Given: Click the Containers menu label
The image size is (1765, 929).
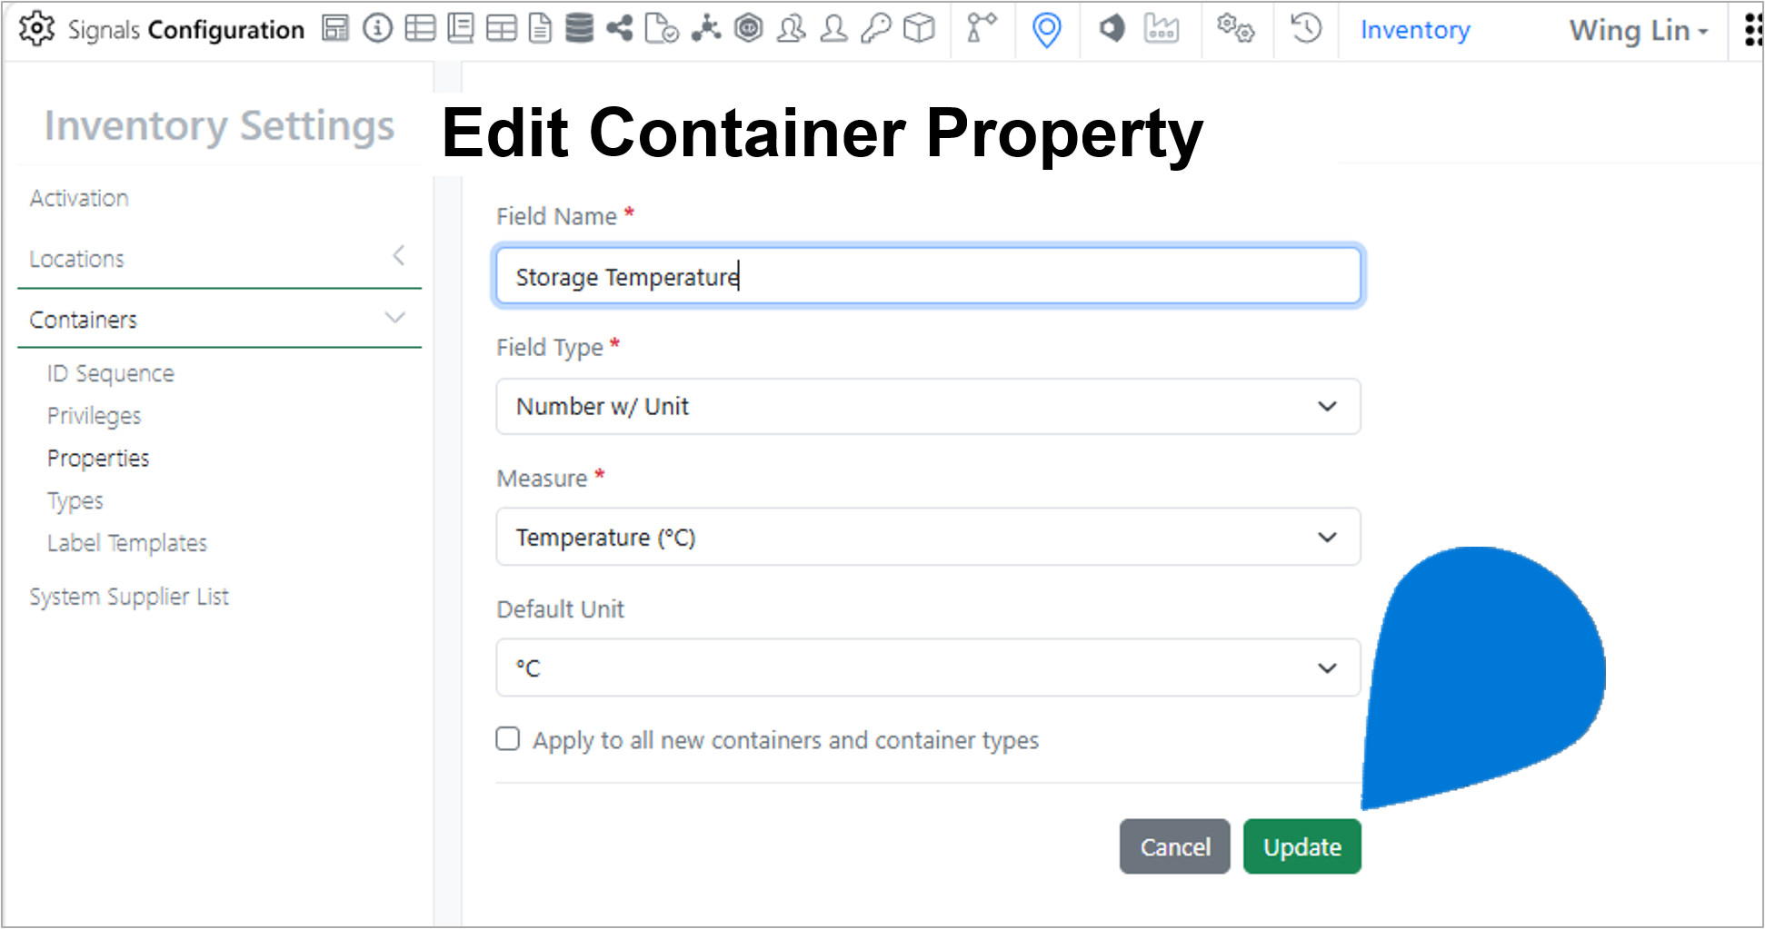Looking at the screenshot, I should [x=83, y=320].
